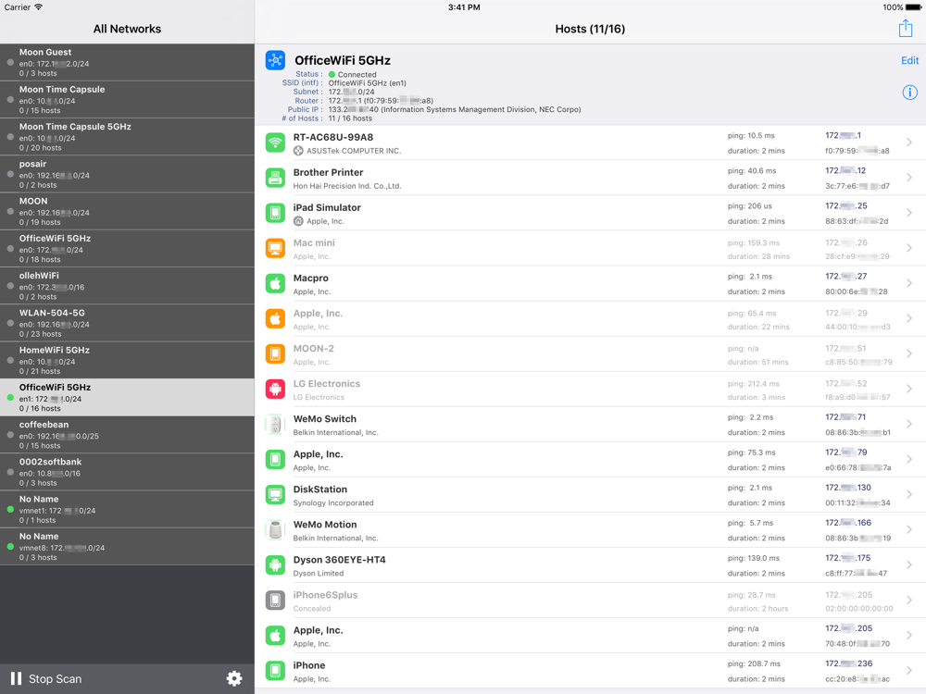Click Synology Incorporated vendor text
The height and width of the screenshot is (694, 926).
tap(333, 502)
